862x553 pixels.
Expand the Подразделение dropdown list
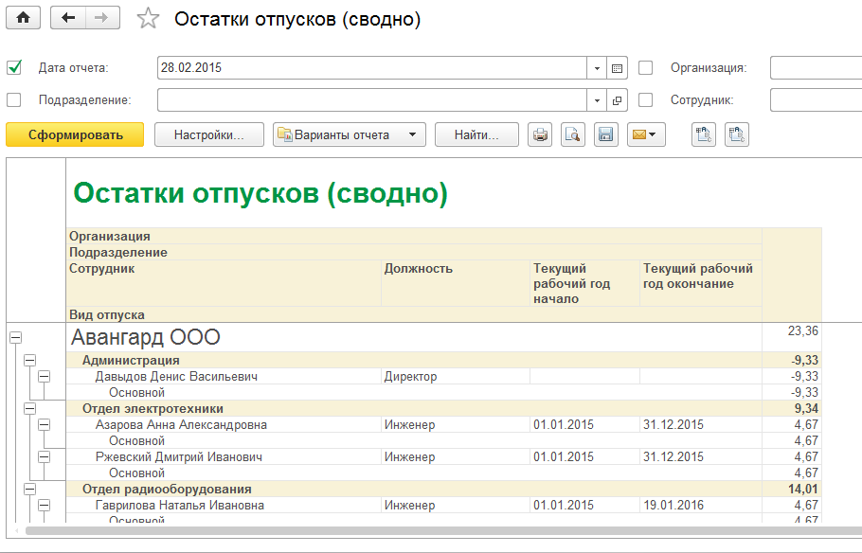coord(597,99)
